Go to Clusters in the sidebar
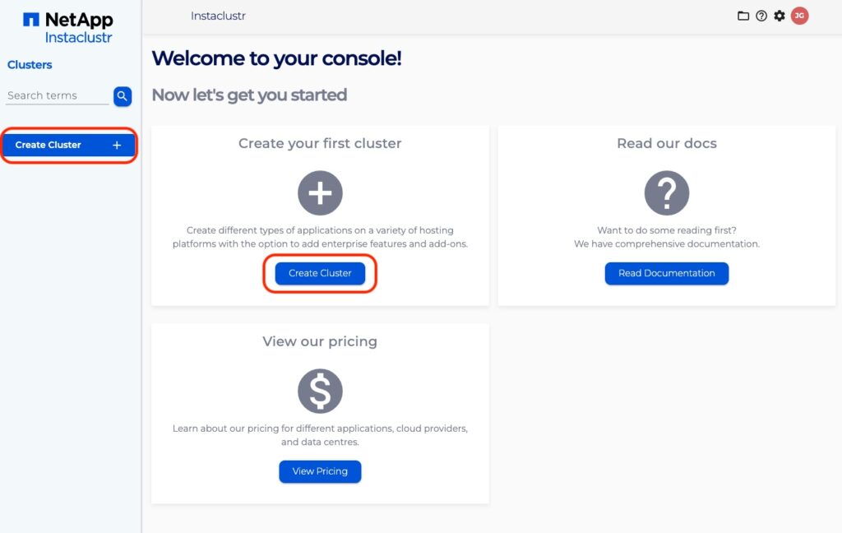Image resolution: width=842 pixels, height=533 pixels. coord(30,65)
